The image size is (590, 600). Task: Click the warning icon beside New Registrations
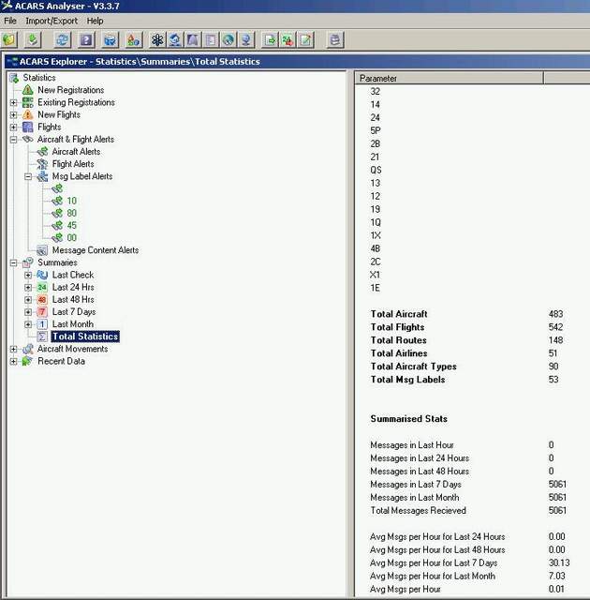tap(27, 90)
